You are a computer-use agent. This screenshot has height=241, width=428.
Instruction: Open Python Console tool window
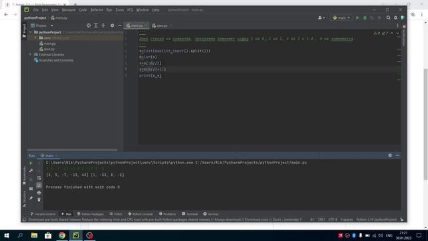point(140,214)
